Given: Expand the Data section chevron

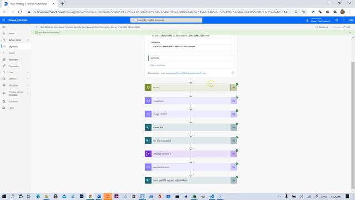Looking at the screenshot, I should click(28, 73).
